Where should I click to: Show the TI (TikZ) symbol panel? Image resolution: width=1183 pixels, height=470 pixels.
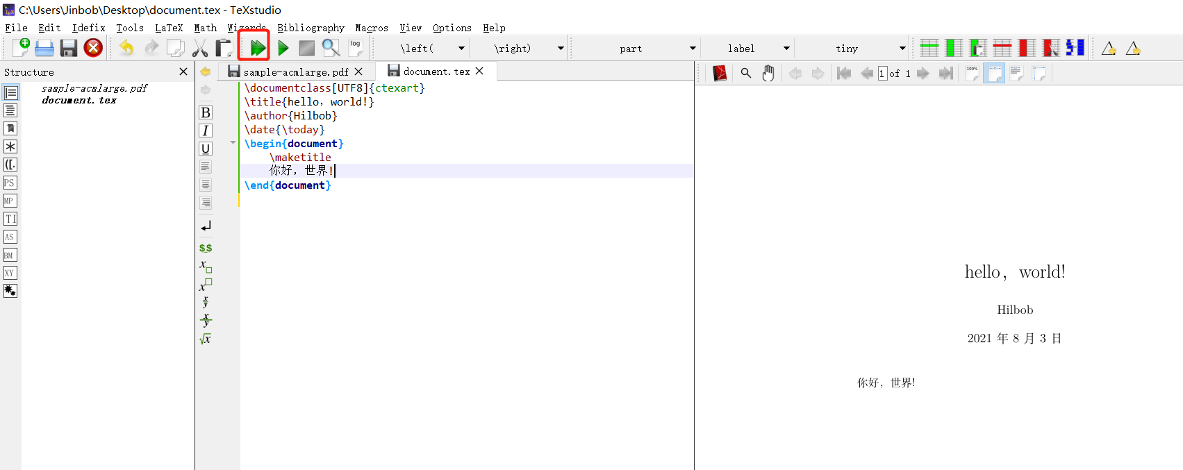pos(10,219)
